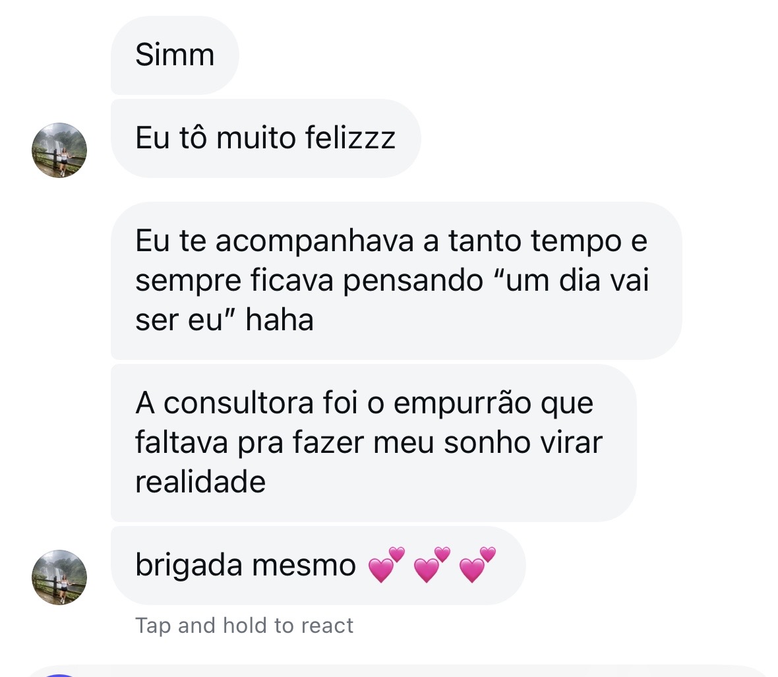Tap the word "consultora" in the message

239,403
